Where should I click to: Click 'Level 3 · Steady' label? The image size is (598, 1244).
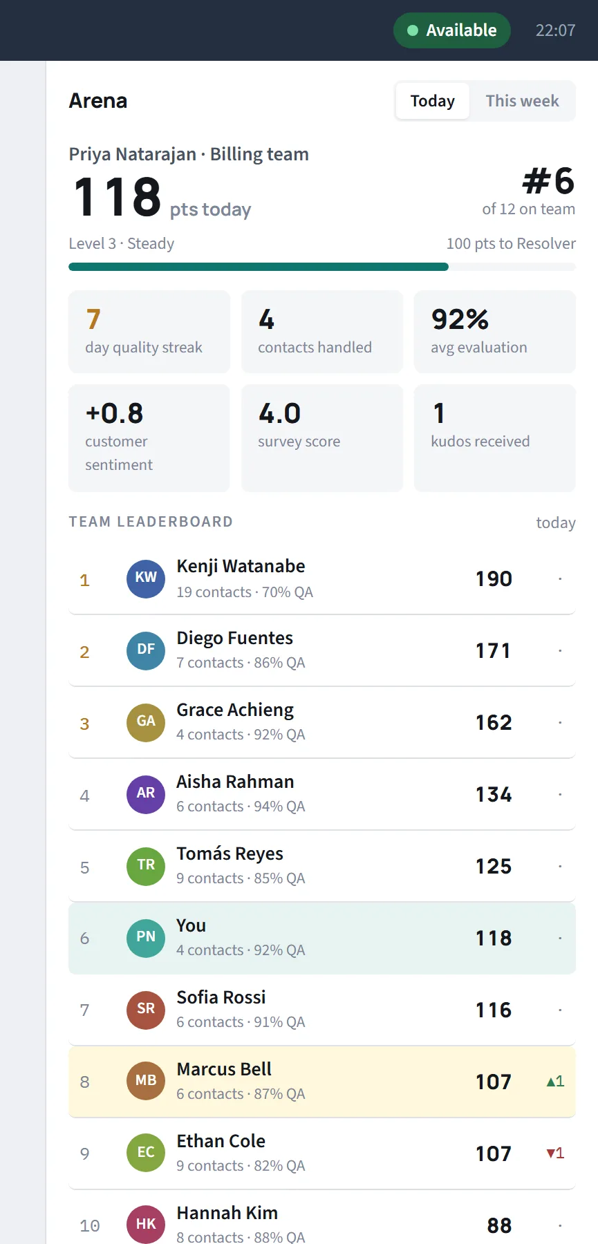122,243
